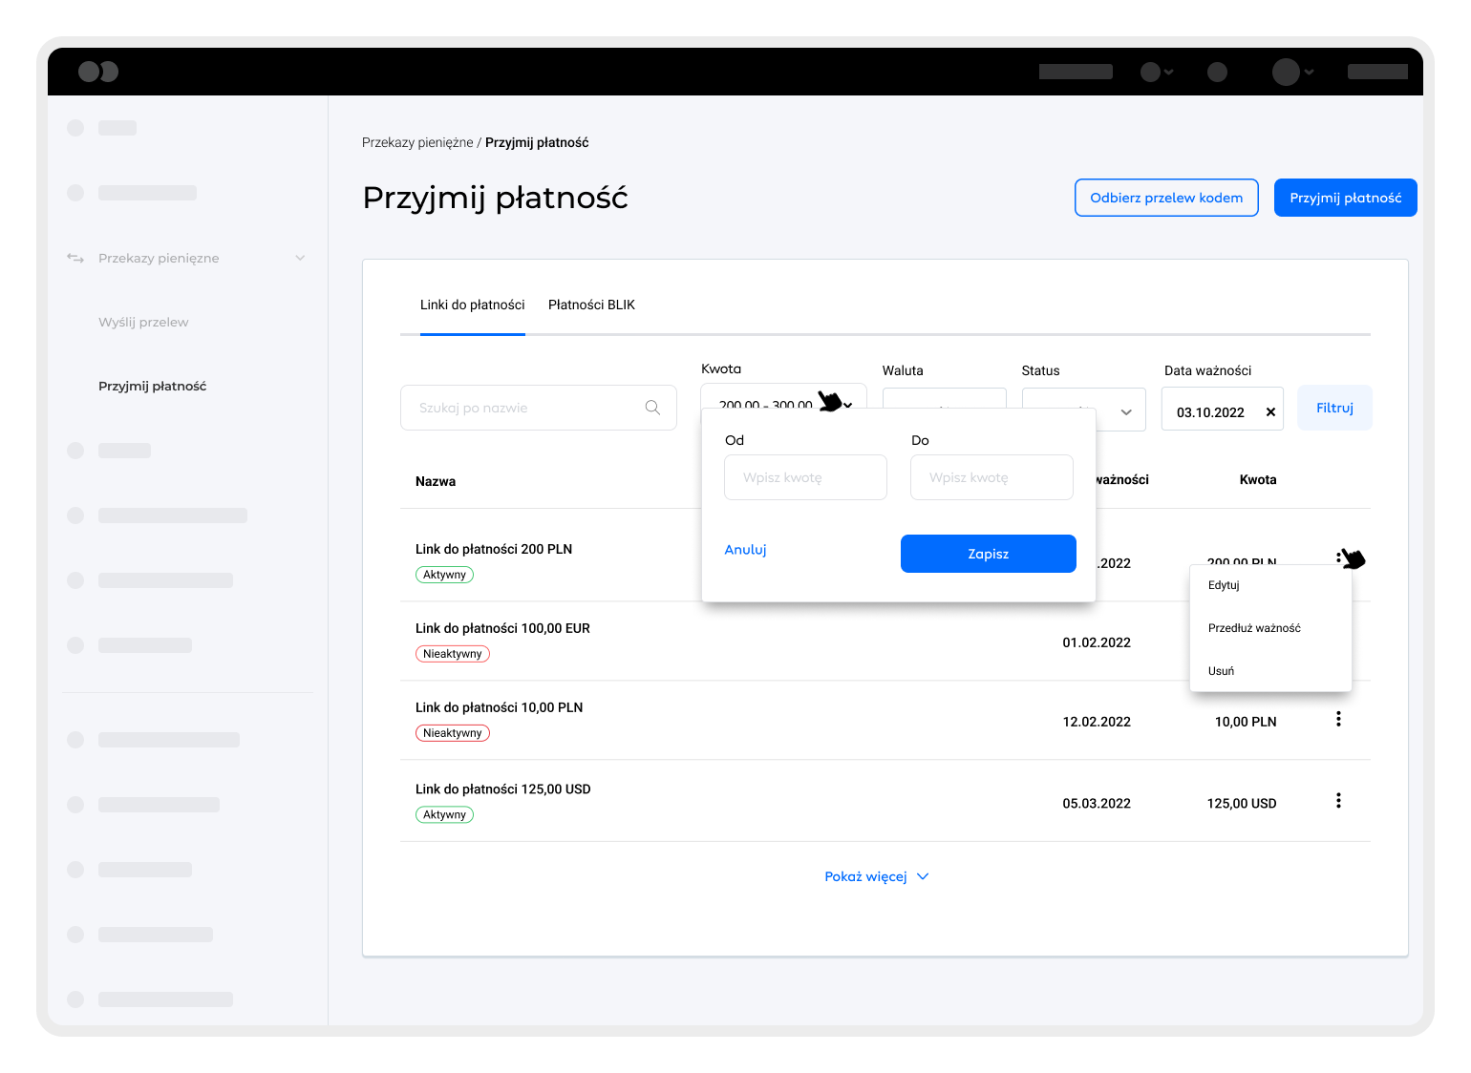This screenshot has width=1471, height=1073.
Task: Click the logo in the top bar
Action: (x=98, y=72)
